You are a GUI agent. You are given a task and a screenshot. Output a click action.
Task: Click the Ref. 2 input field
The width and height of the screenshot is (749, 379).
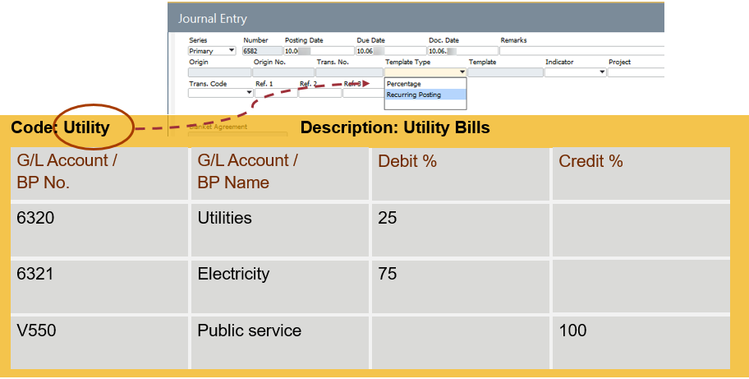click(x=320, y=93)
